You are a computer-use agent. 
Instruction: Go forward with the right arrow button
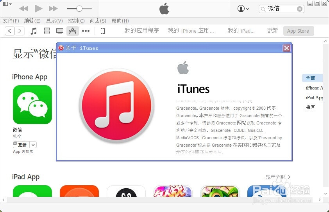coord(20,31)
